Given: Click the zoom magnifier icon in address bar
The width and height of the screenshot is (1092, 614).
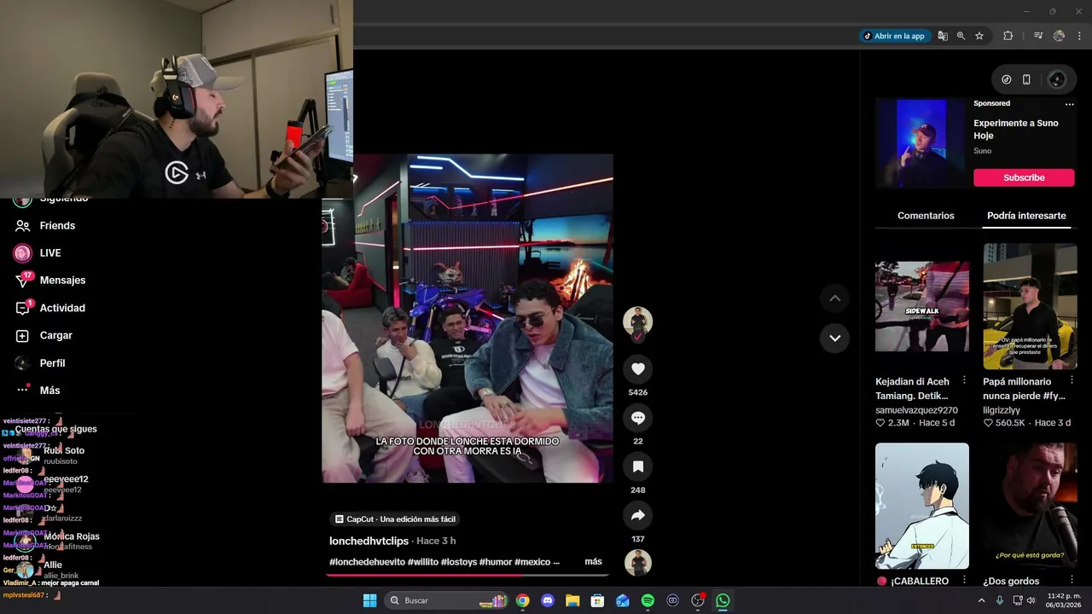Looking at the screenshot, I should [961, 36].
